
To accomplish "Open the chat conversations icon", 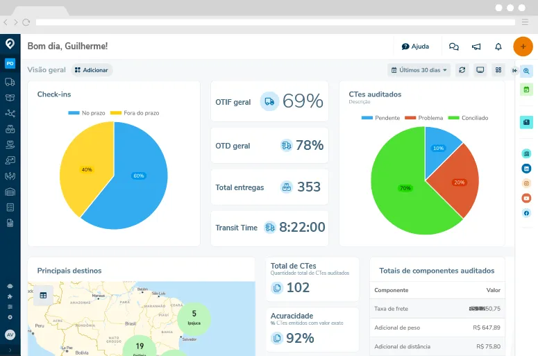I will tap(453, 46).
